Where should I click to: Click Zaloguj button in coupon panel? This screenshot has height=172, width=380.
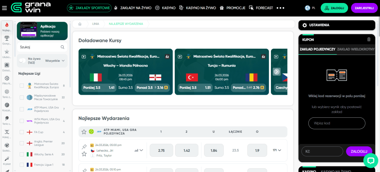click(x=359, y=151)
